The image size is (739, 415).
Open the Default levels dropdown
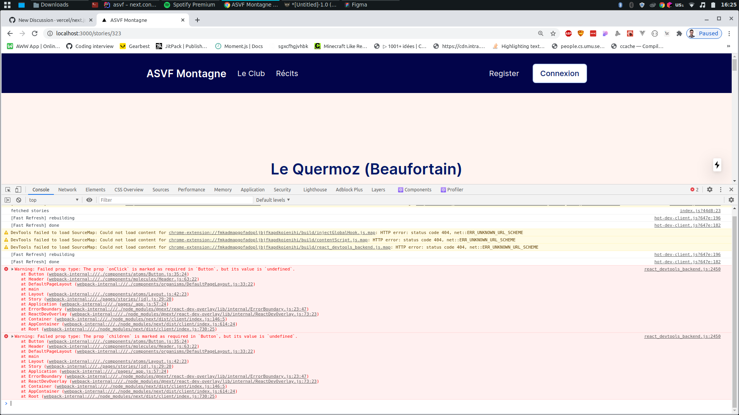point(273,200)
